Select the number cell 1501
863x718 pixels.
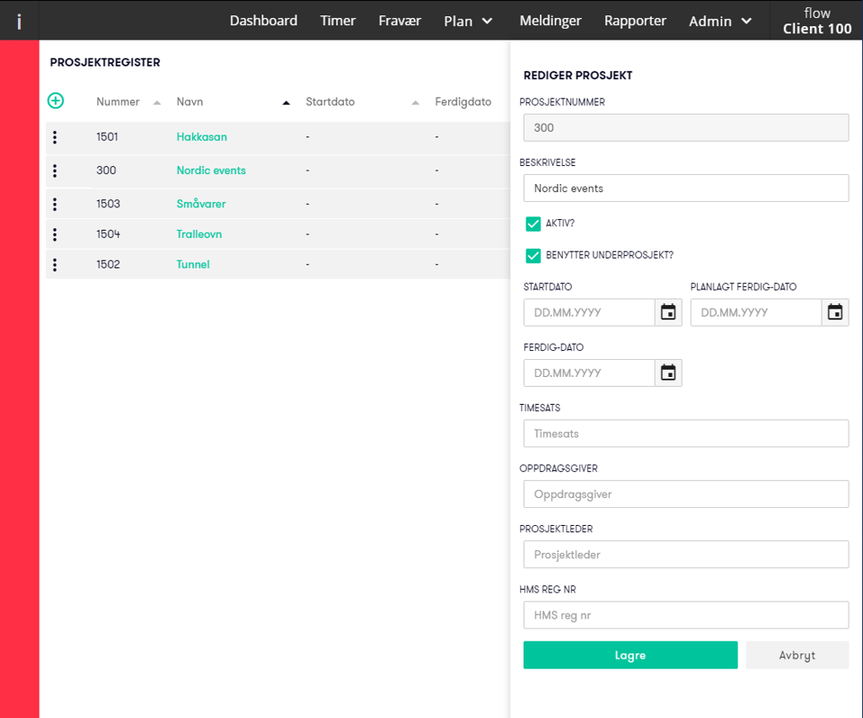pyautogui.click(x=108, y=137)
